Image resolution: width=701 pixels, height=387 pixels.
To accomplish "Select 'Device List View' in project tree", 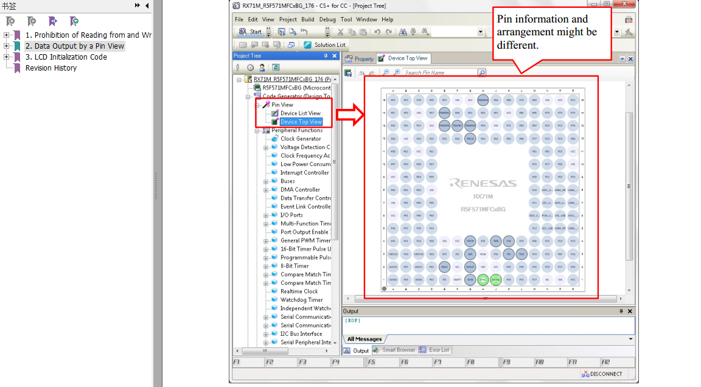I will pyautogui.click(x=301, y=114).
